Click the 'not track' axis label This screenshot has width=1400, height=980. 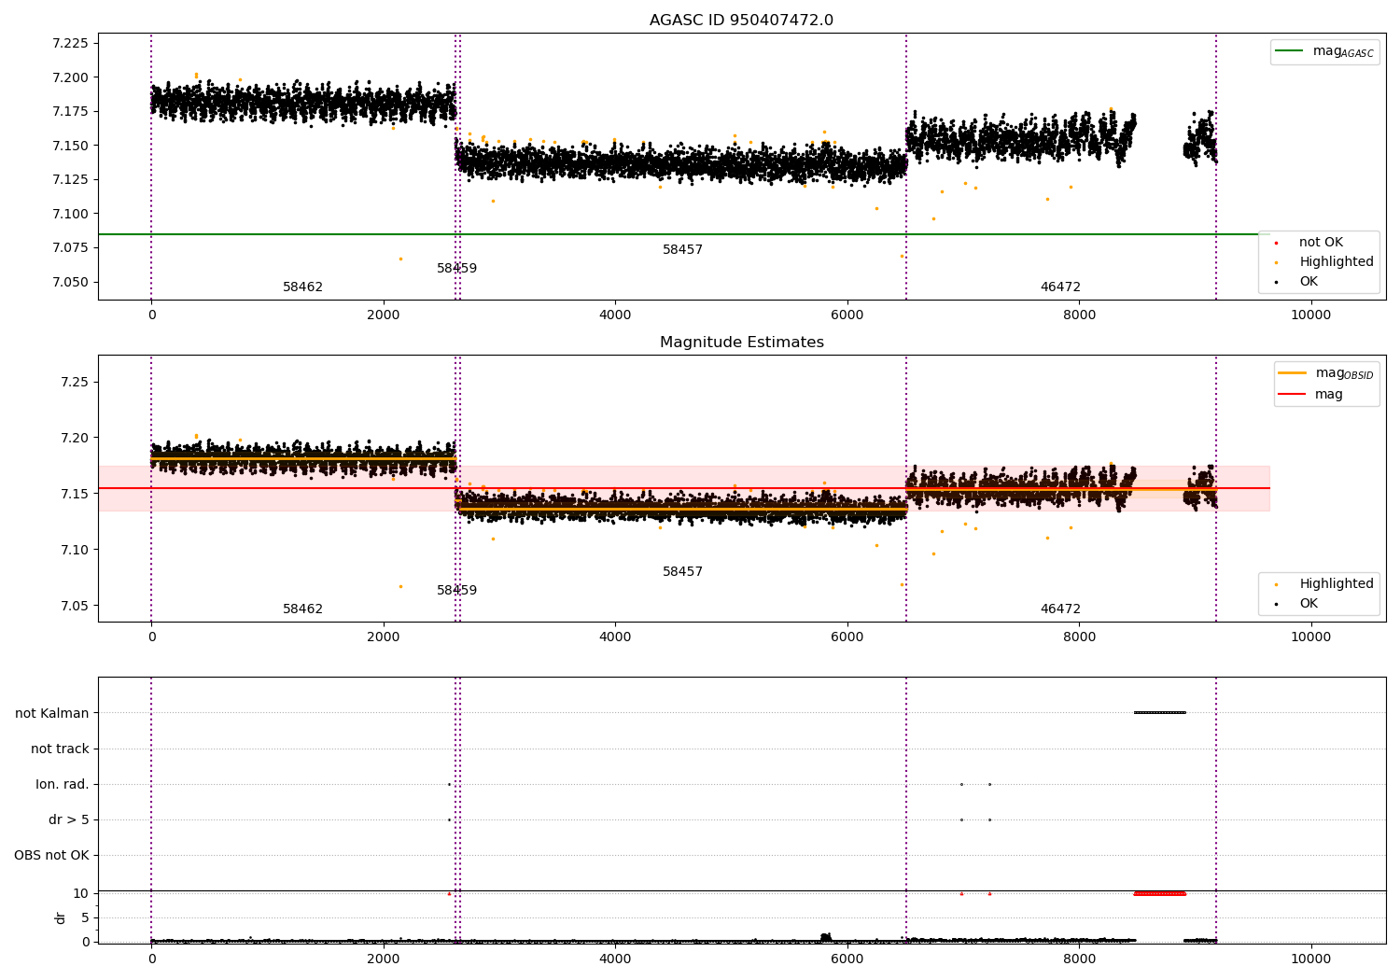[x=60, y=749]
